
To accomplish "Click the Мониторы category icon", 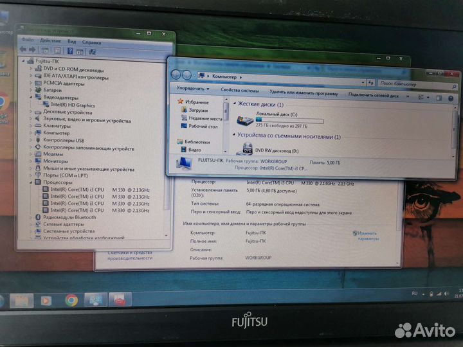I will 38,161.
